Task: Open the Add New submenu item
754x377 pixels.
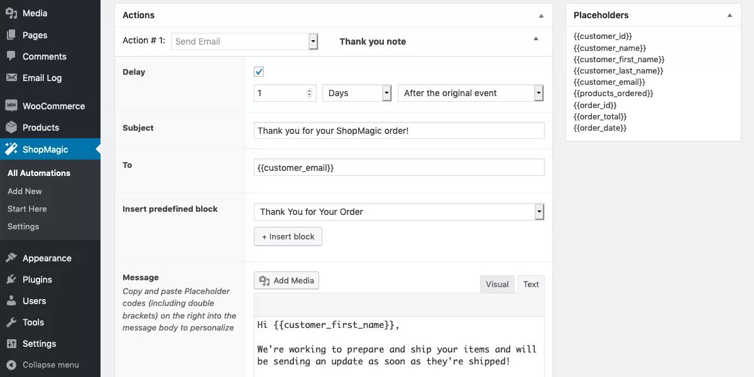Action: click(x=25, y=191)
